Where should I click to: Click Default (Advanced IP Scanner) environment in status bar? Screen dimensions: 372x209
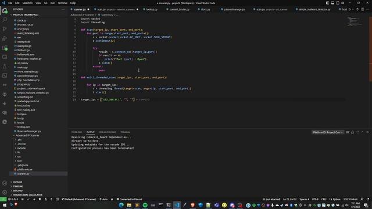79,199
